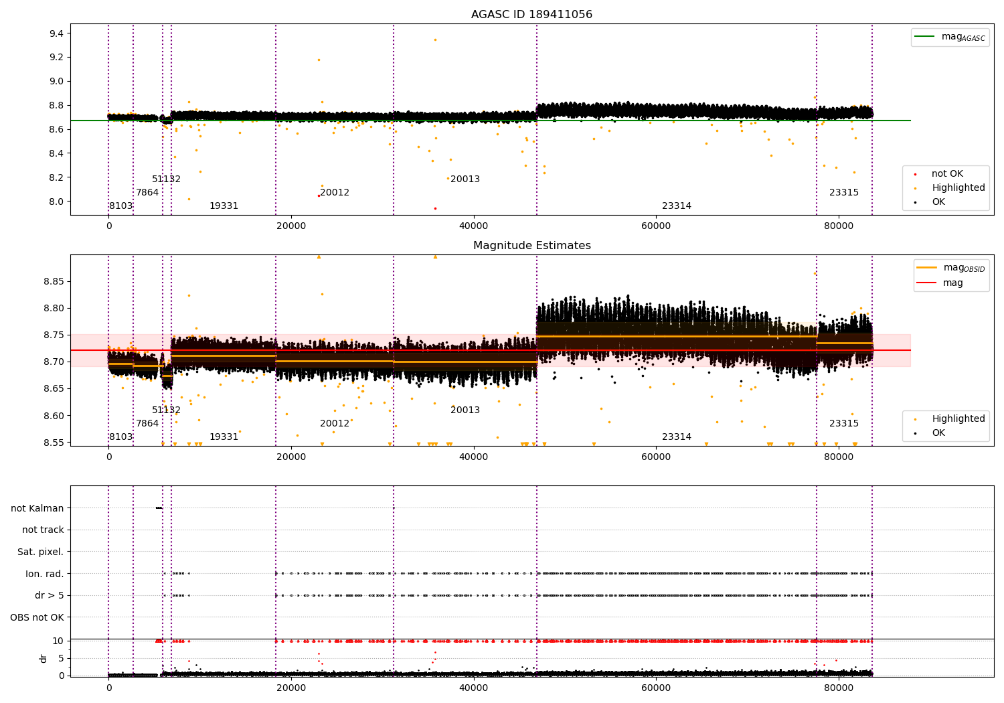Click obsid label 20012 in top plot

coord(335,193)
